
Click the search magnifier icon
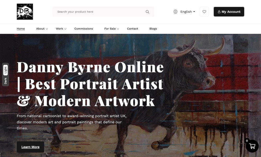tap(147, 12)
